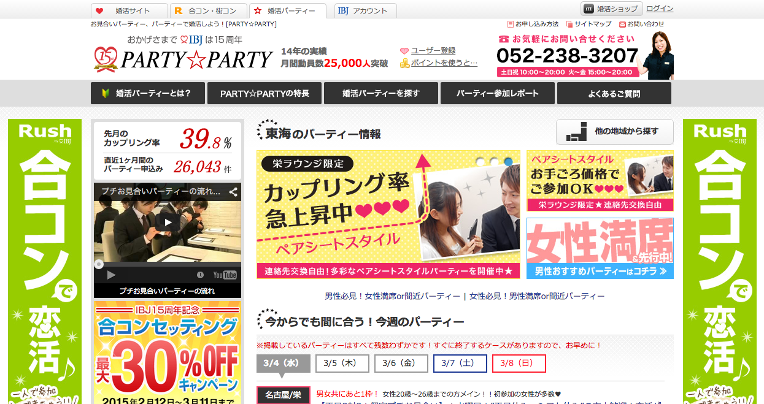764x404 pixels.
Task: Play the YouTube video with center play button
Action: click(x=168, y=222)
